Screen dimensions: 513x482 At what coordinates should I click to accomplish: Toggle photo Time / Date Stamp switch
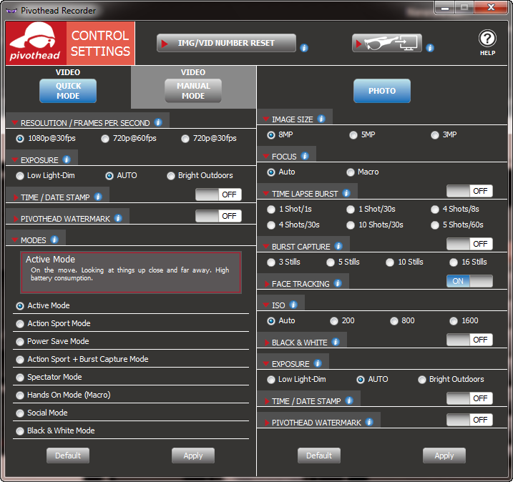(469, 398)
